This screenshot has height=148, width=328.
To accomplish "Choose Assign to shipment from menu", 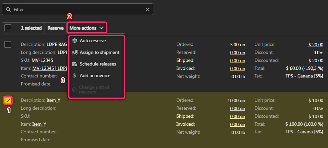I will click(99, 52).
